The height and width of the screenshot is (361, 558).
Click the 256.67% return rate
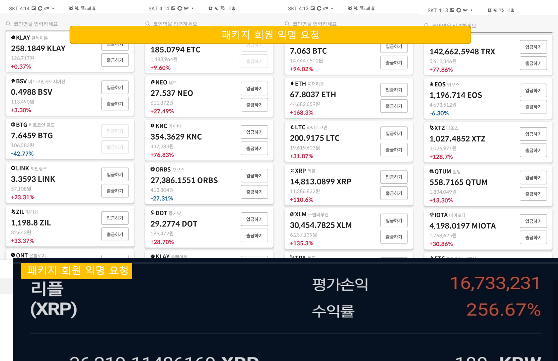click(504, 310)
